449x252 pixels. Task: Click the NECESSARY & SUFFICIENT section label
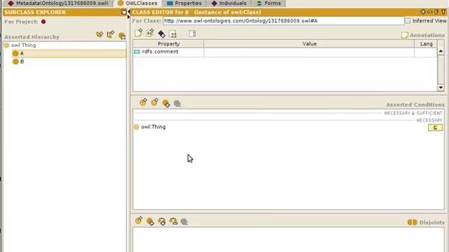413,113
